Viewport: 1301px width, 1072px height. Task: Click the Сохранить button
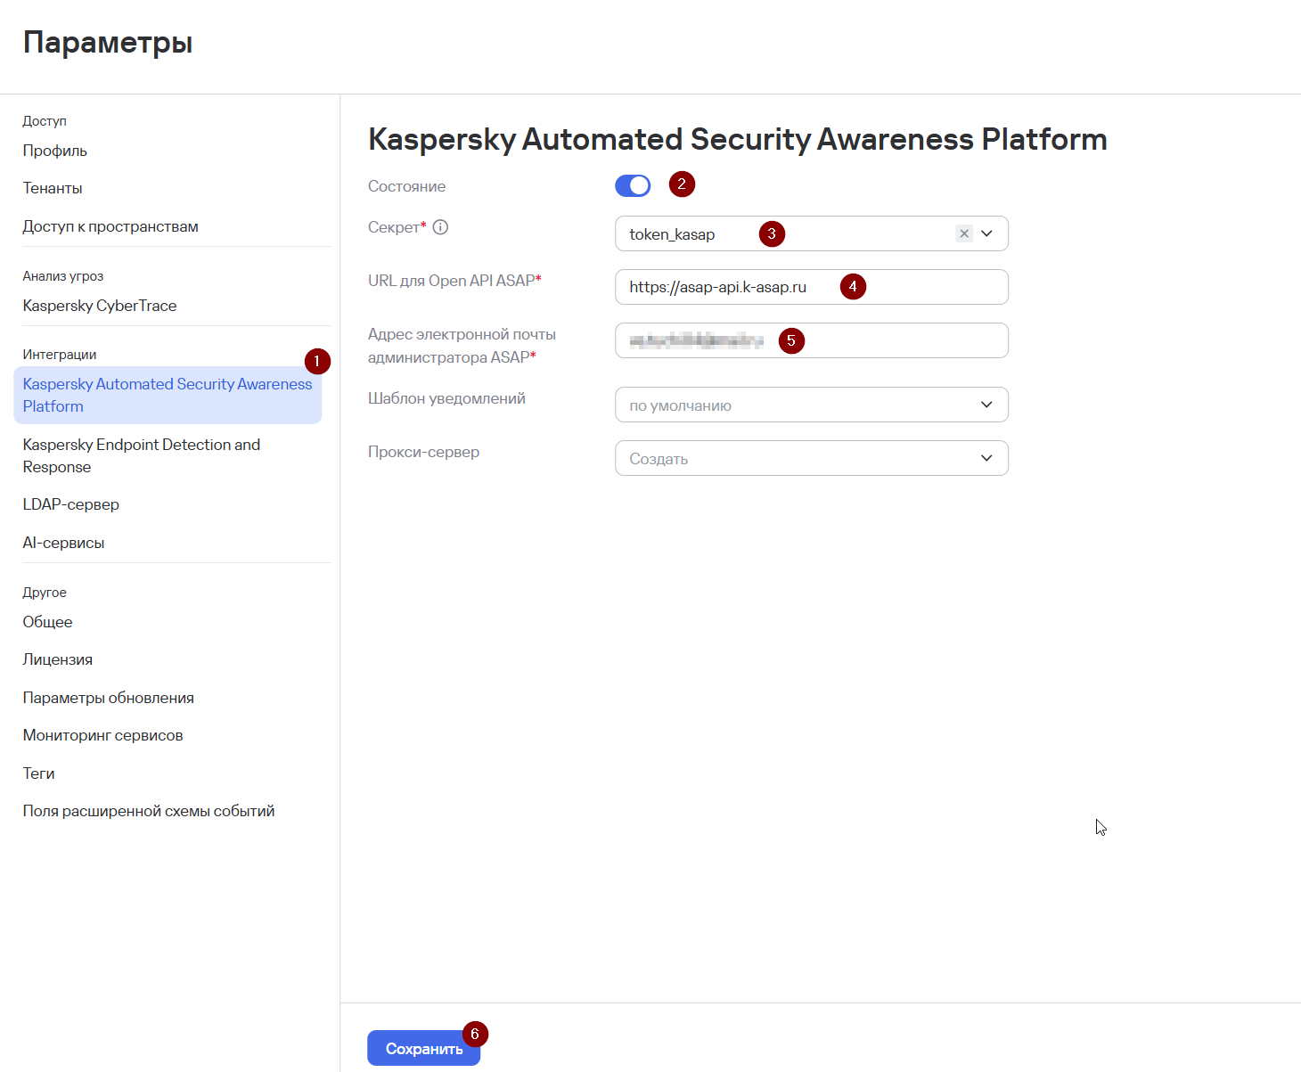click(x=424, y=1049)
